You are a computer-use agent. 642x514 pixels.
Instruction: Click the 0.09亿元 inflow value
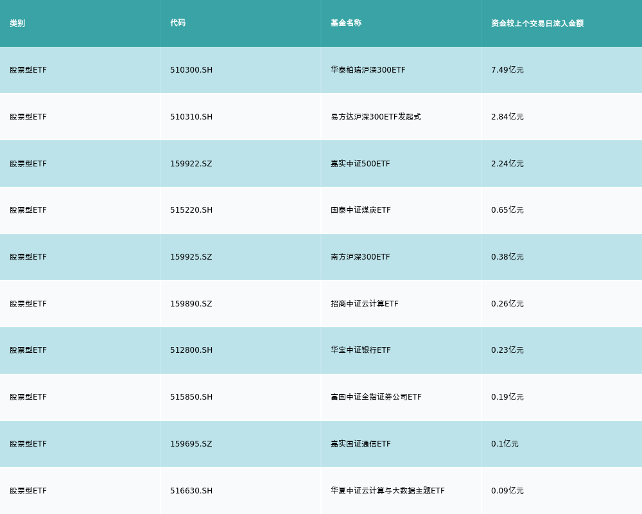coord(507,491)
